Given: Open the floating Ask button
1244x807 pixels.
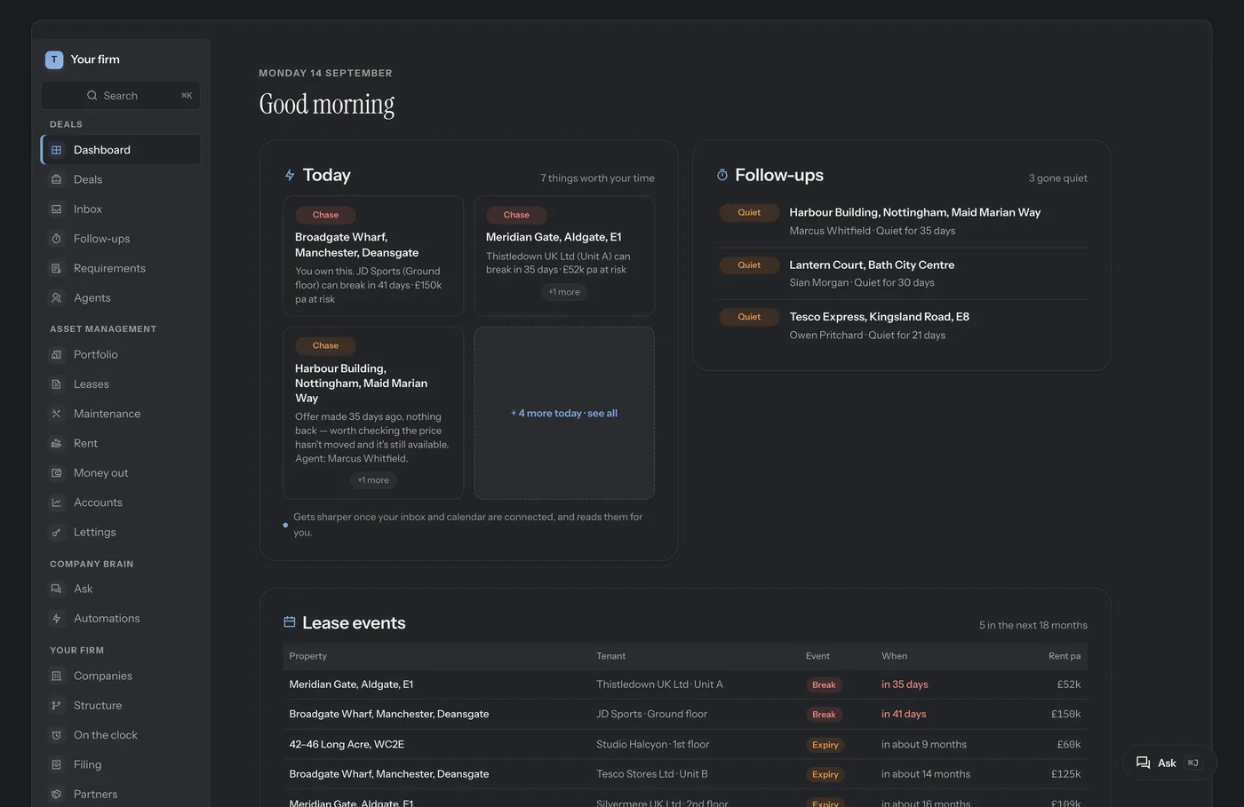Looking at the screenshot, I should point(1169,763).
